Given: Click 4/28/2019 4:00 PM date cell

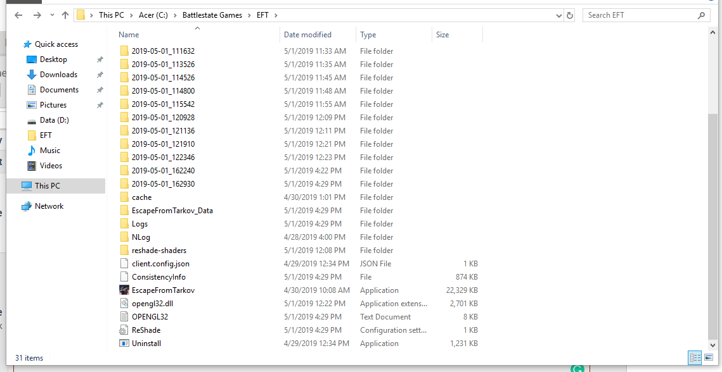Looking at the screenshot, I should (314, 237).
